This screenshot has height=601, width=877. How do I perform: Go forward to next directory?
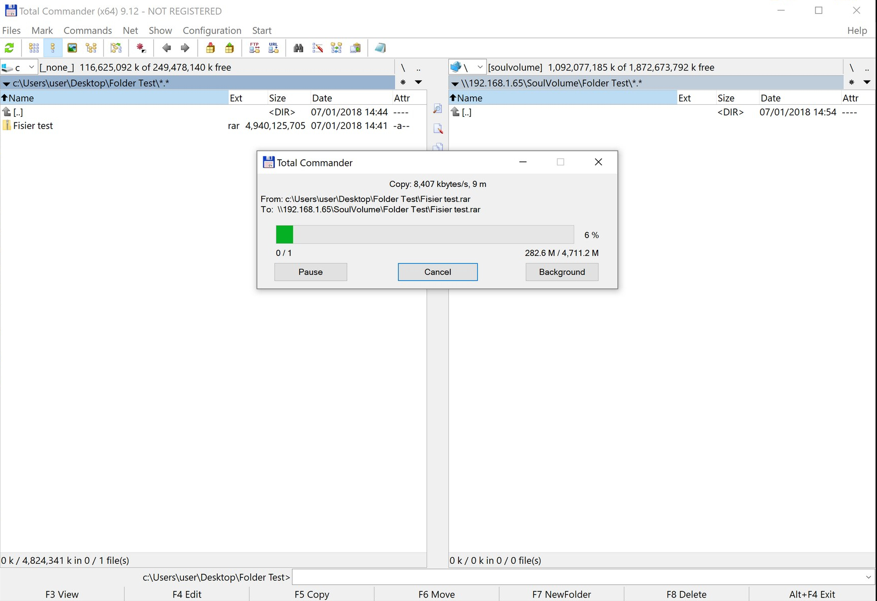[x=185, y=48]
